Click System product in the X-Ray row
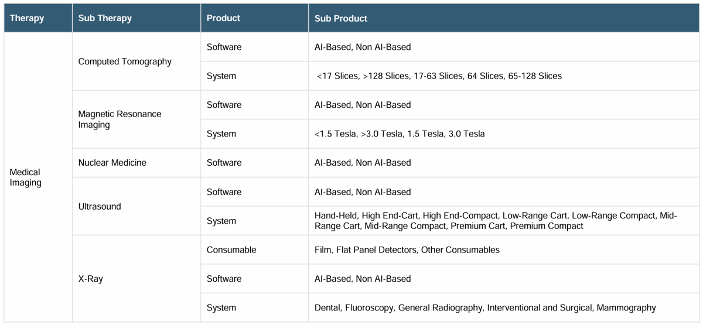The image size is (703, 328). point(254,307)
